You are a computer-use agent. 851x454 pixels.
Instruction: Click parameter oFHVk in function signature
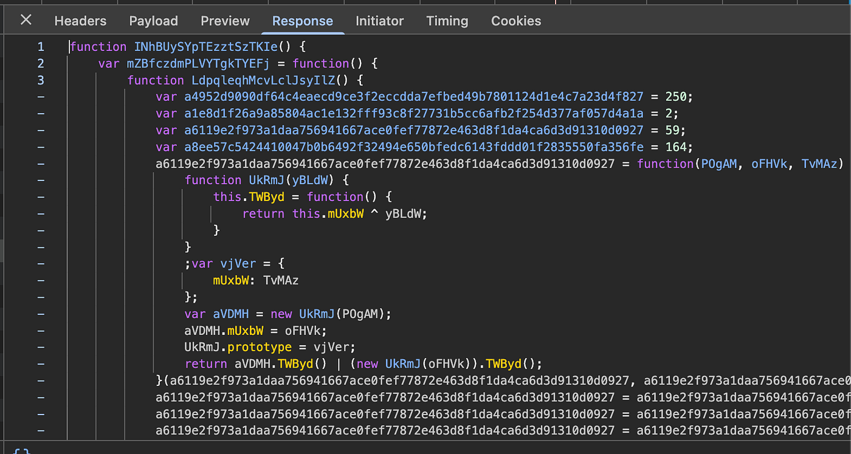coord(769,163)
